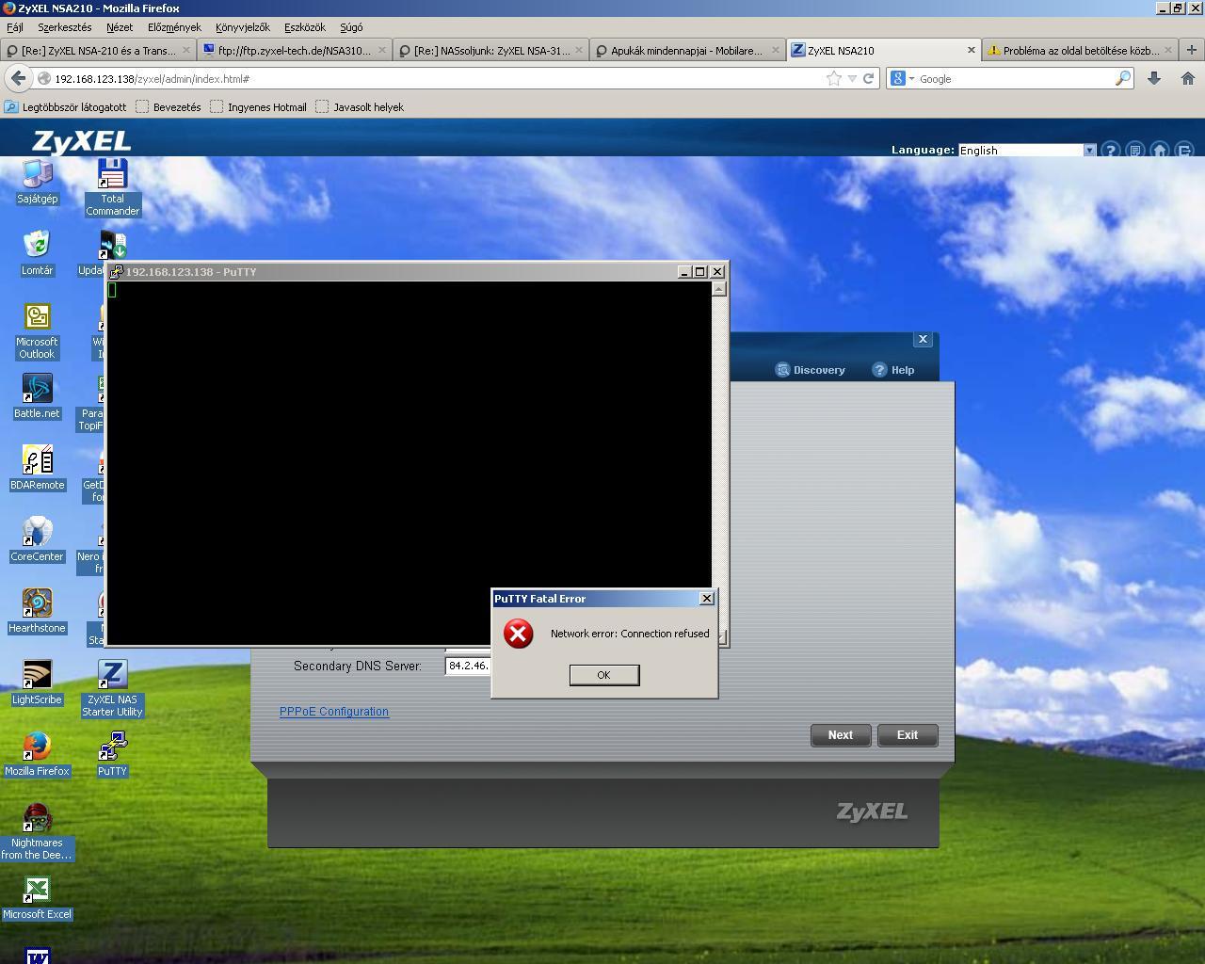The height and width of the screenshot is (964, 1205).
Task: Open the Lomtár recycle bin icon
Action: [x=37, y=253]
